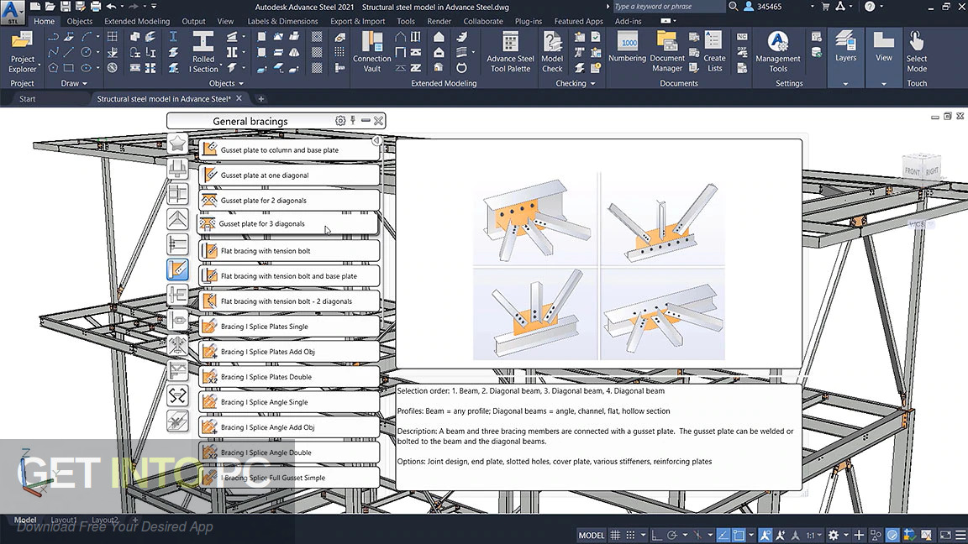Toggle object snap tracking in status bar
The width and height of the screenshot is (968, 544).
click(723, 535)
